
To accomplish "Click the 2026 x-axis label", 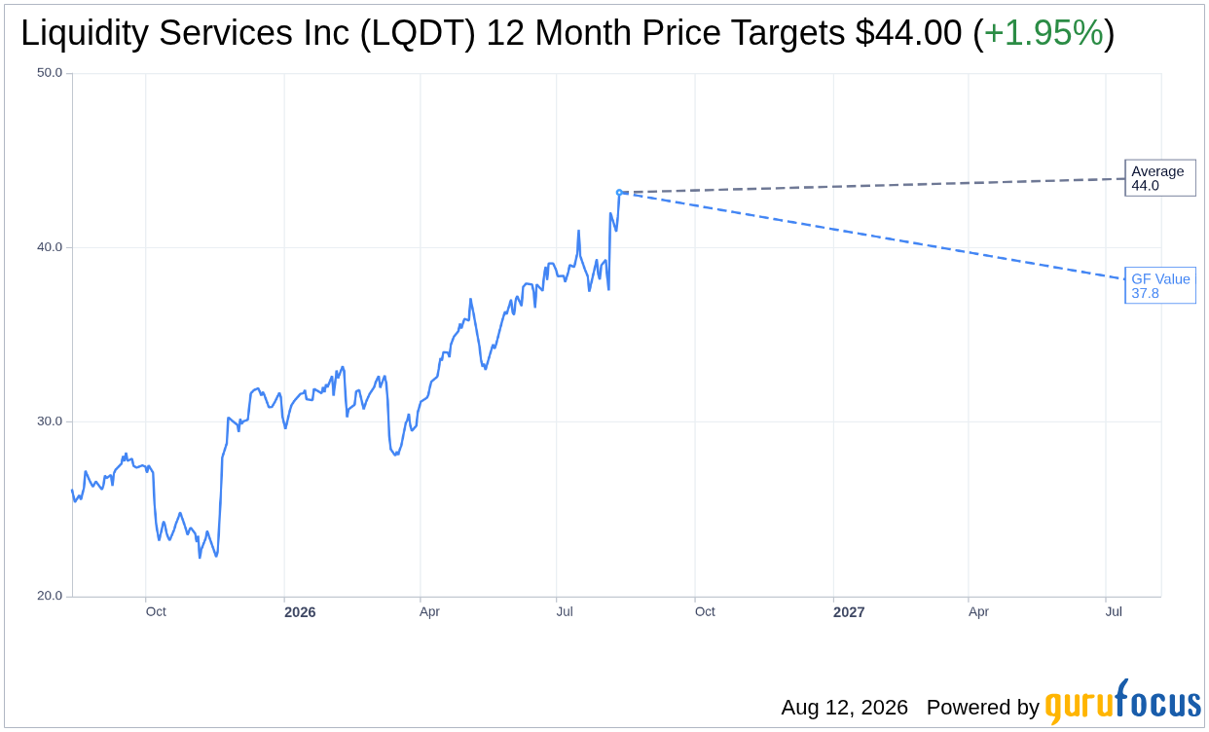I will 300,612.
